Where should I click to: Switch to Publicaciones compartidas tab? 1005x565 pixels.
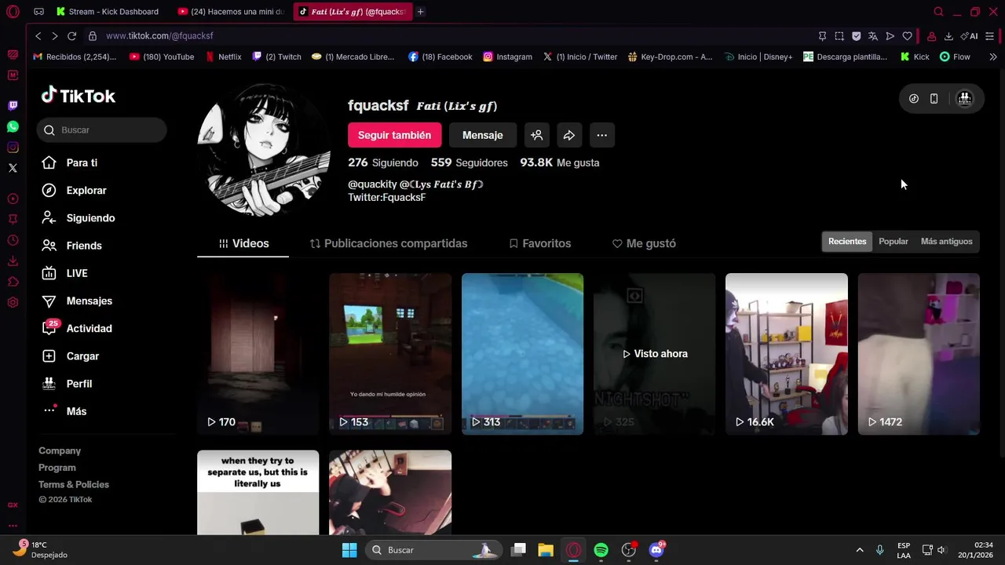pos(389,243)
